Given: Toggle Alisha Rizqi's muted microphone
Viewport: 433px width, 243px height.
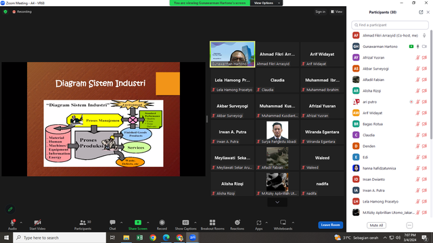Looking at the screenshot, I should 418,90.
